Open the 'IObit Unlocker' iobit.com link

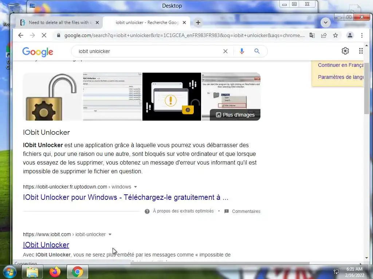46,245
